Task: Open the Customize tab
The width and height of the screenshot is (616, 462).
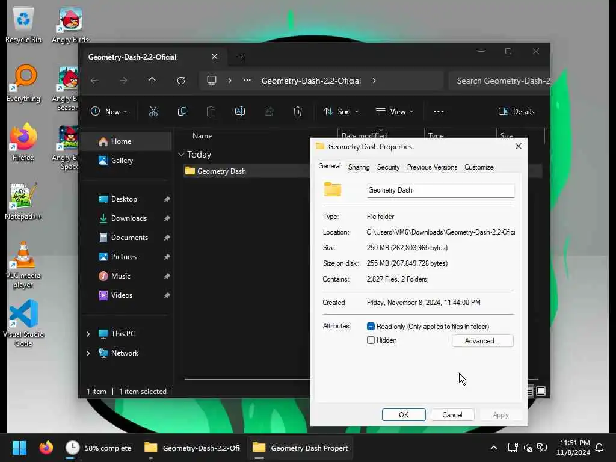Action: coord(479,167)
